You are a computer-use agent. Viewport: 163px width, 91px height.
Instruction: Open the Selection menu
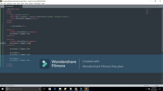[x=10, y=4]
